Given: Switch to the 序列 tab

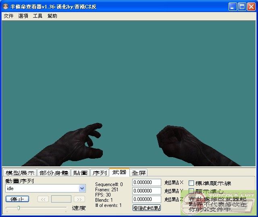Looking at the screenshot, I should pyautogui.click(x=99, y=173).
